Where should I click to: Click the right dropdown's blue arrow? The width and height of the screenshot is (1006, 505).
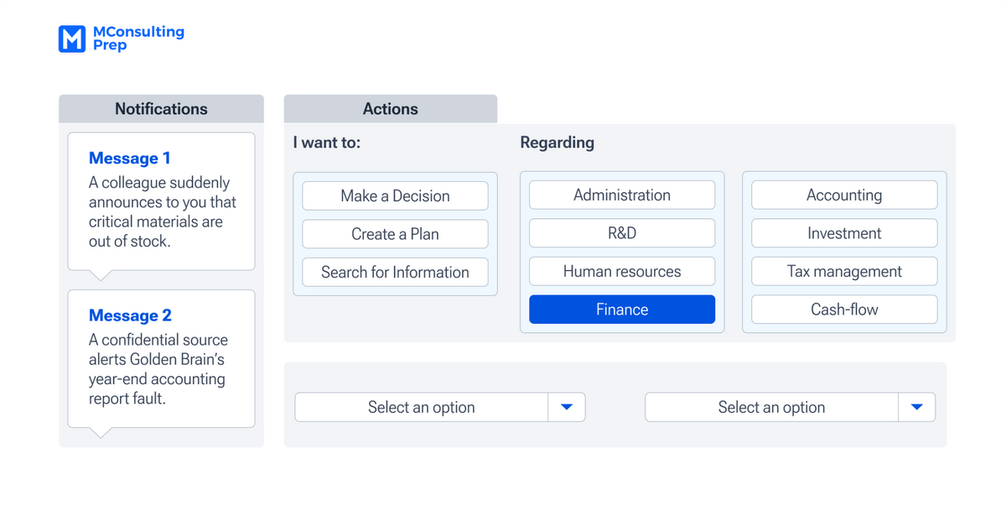pyautogui.click(x=917, y=407)
